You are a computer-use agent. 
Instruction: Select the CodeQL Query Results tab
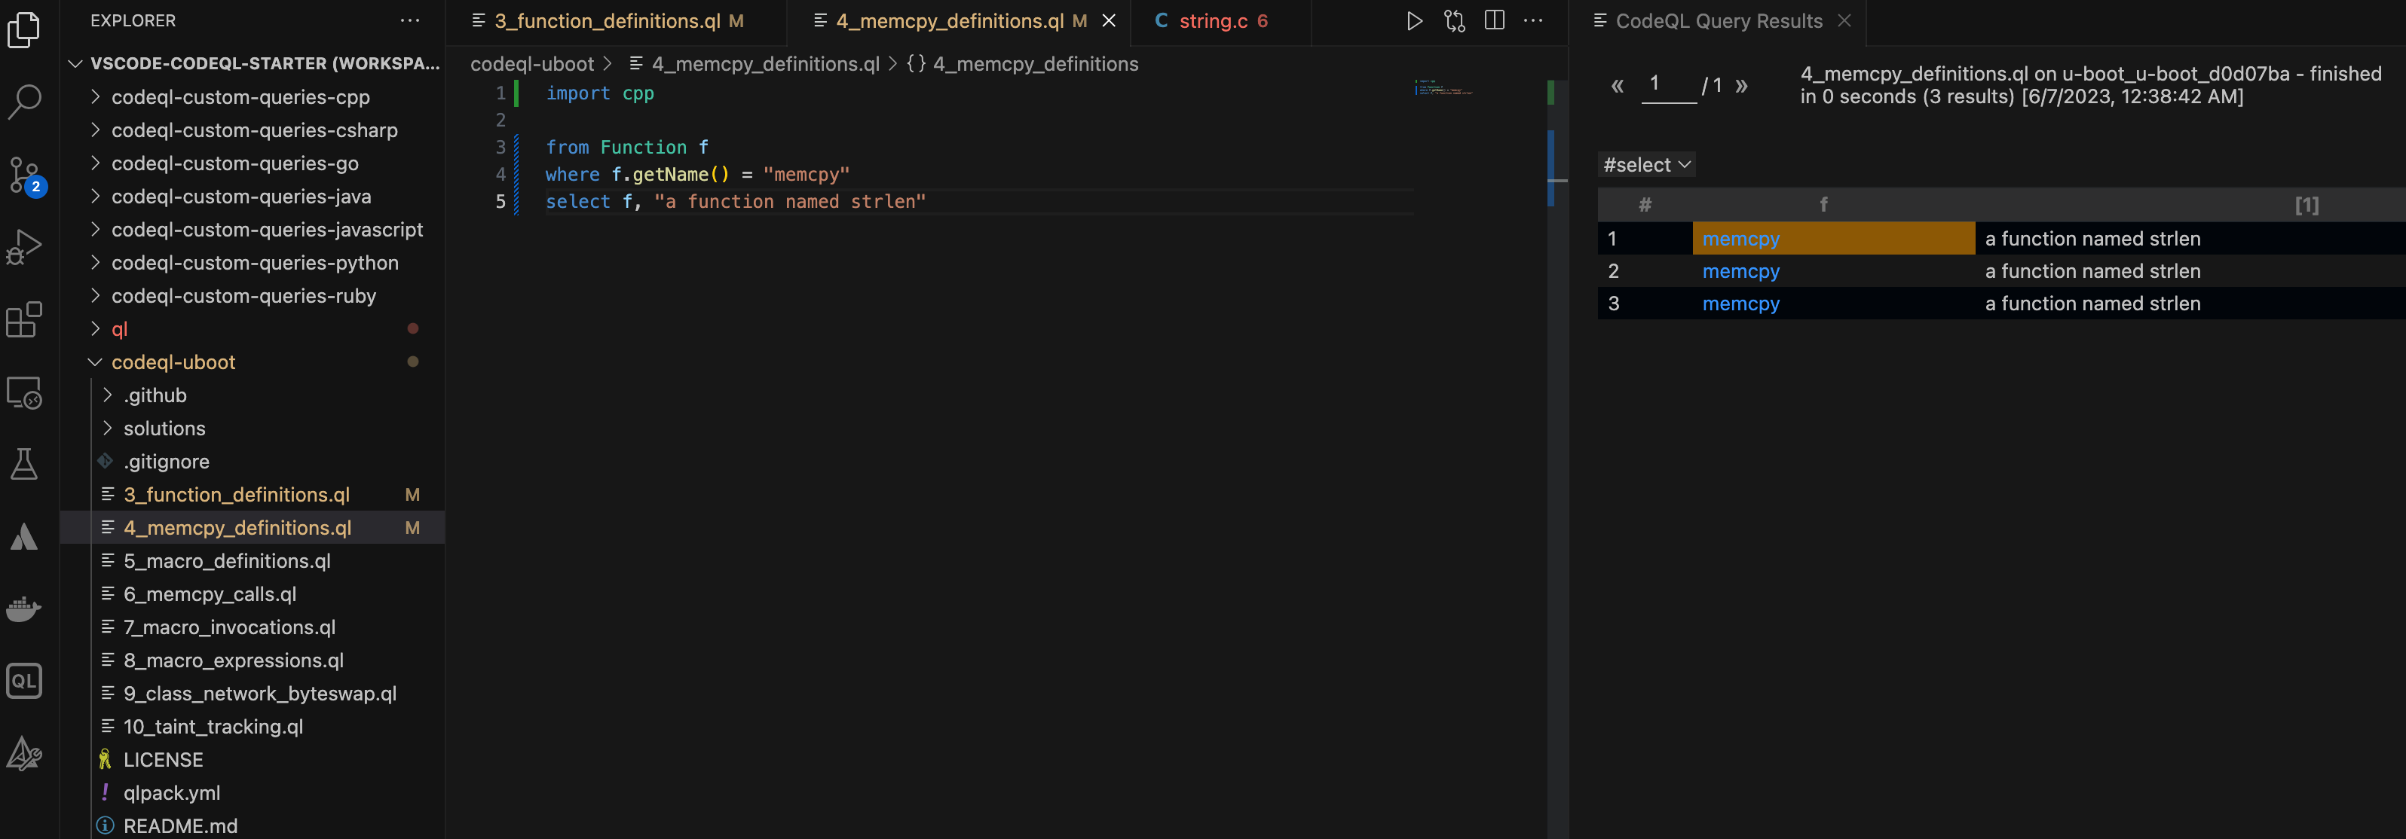pyautogui.click(x=1719, y=20)
